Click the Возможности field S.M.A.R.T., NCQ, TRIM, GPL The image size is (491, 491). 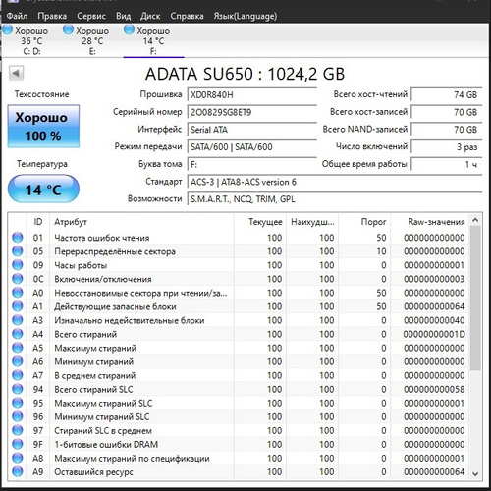pyautogui.click(x=335, y=199)
